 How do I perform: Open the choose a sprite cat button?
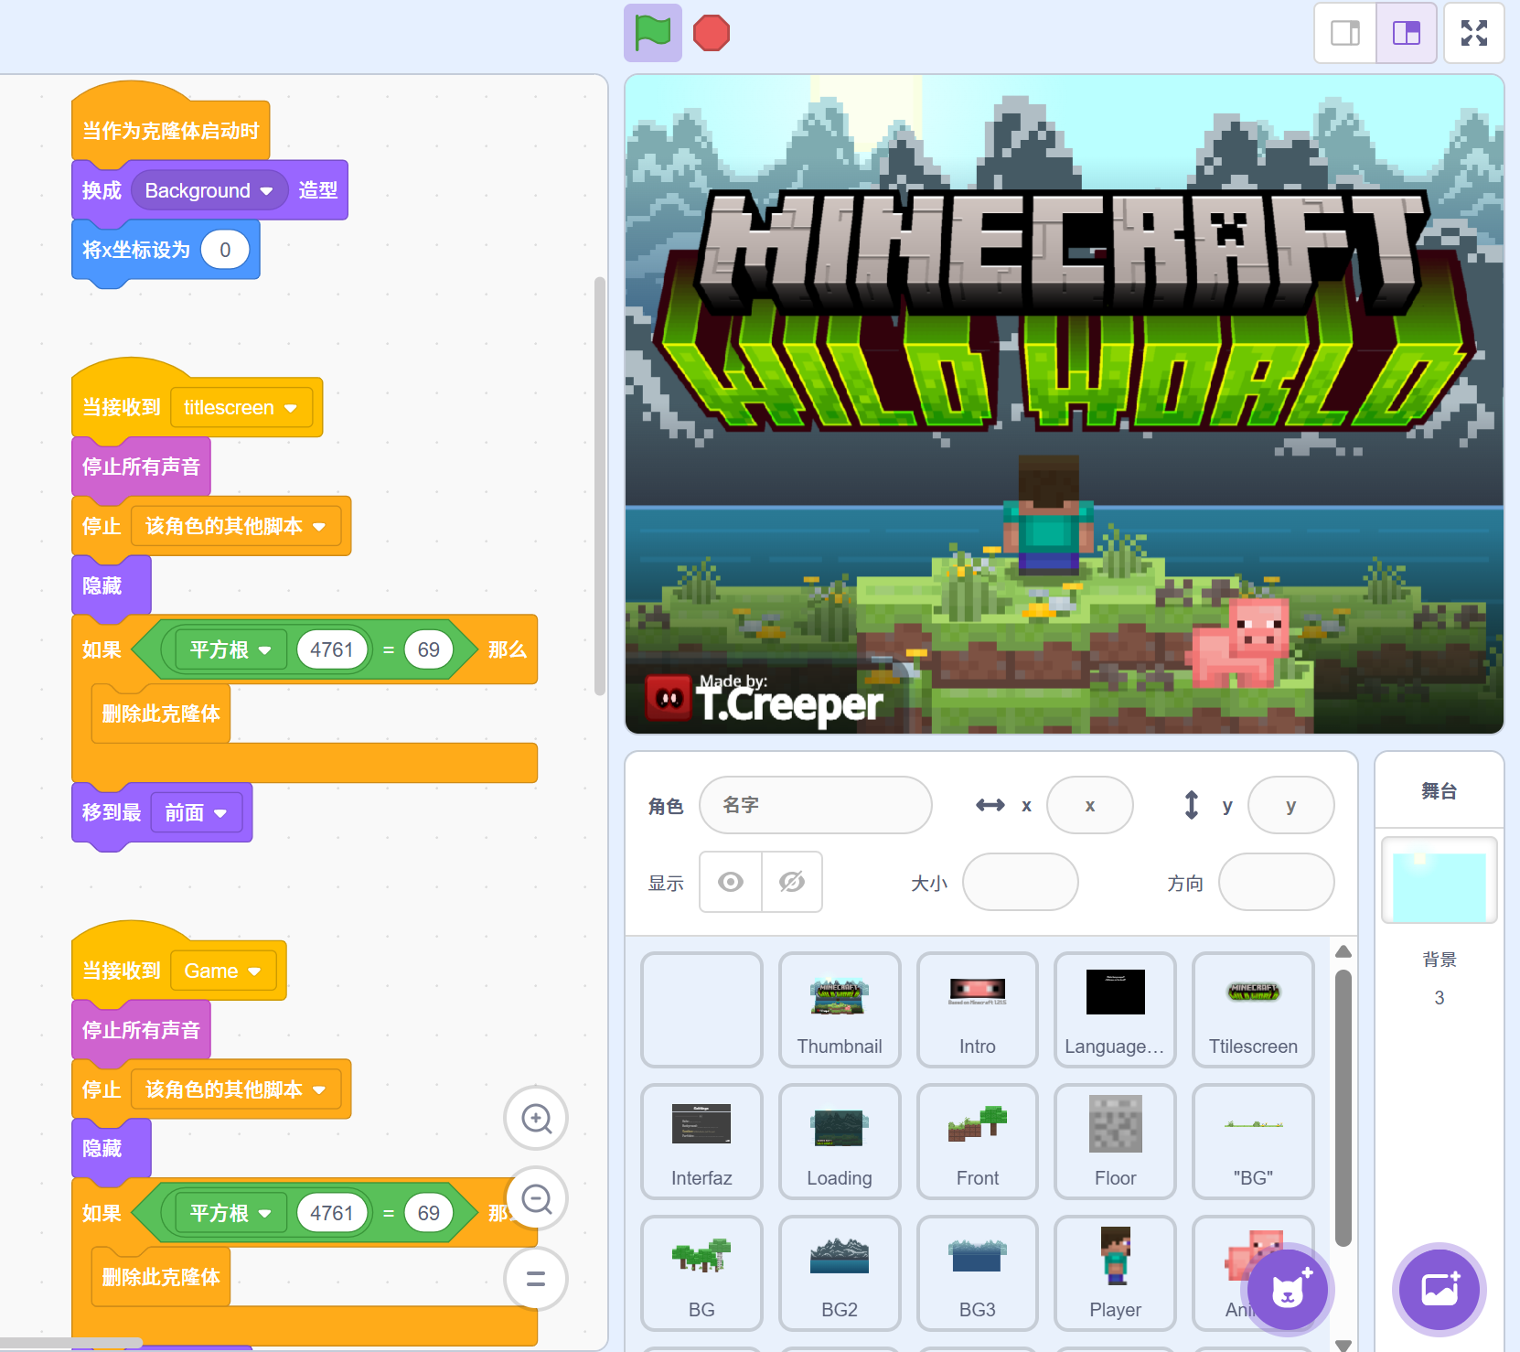click(x=1288, y=1291)
